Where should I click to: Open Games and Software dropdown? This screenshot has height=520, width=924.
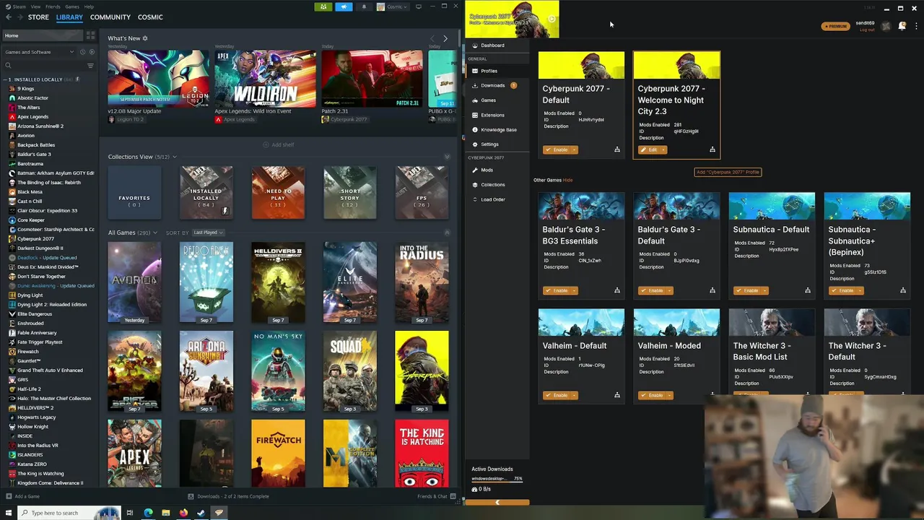click(x=39, y=52)
